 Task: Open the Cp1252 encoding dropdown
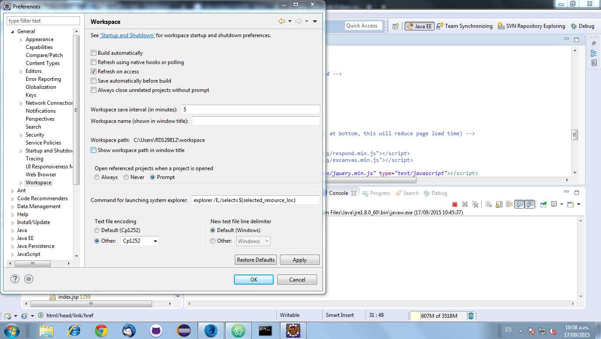click(155, 241)
